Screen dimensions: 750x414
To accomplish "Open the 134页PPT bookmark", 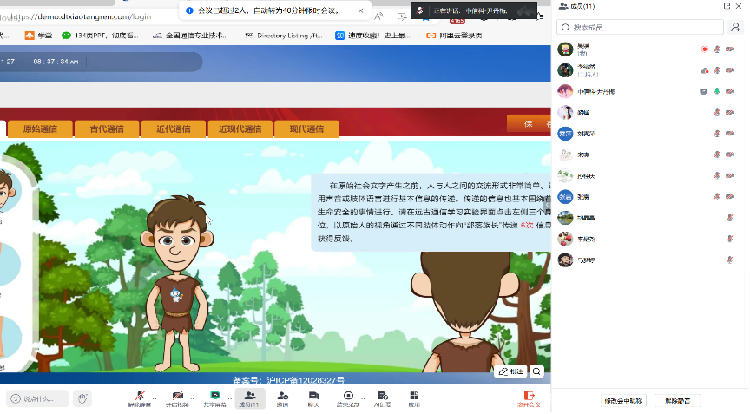I will click(x=100, y=36).
